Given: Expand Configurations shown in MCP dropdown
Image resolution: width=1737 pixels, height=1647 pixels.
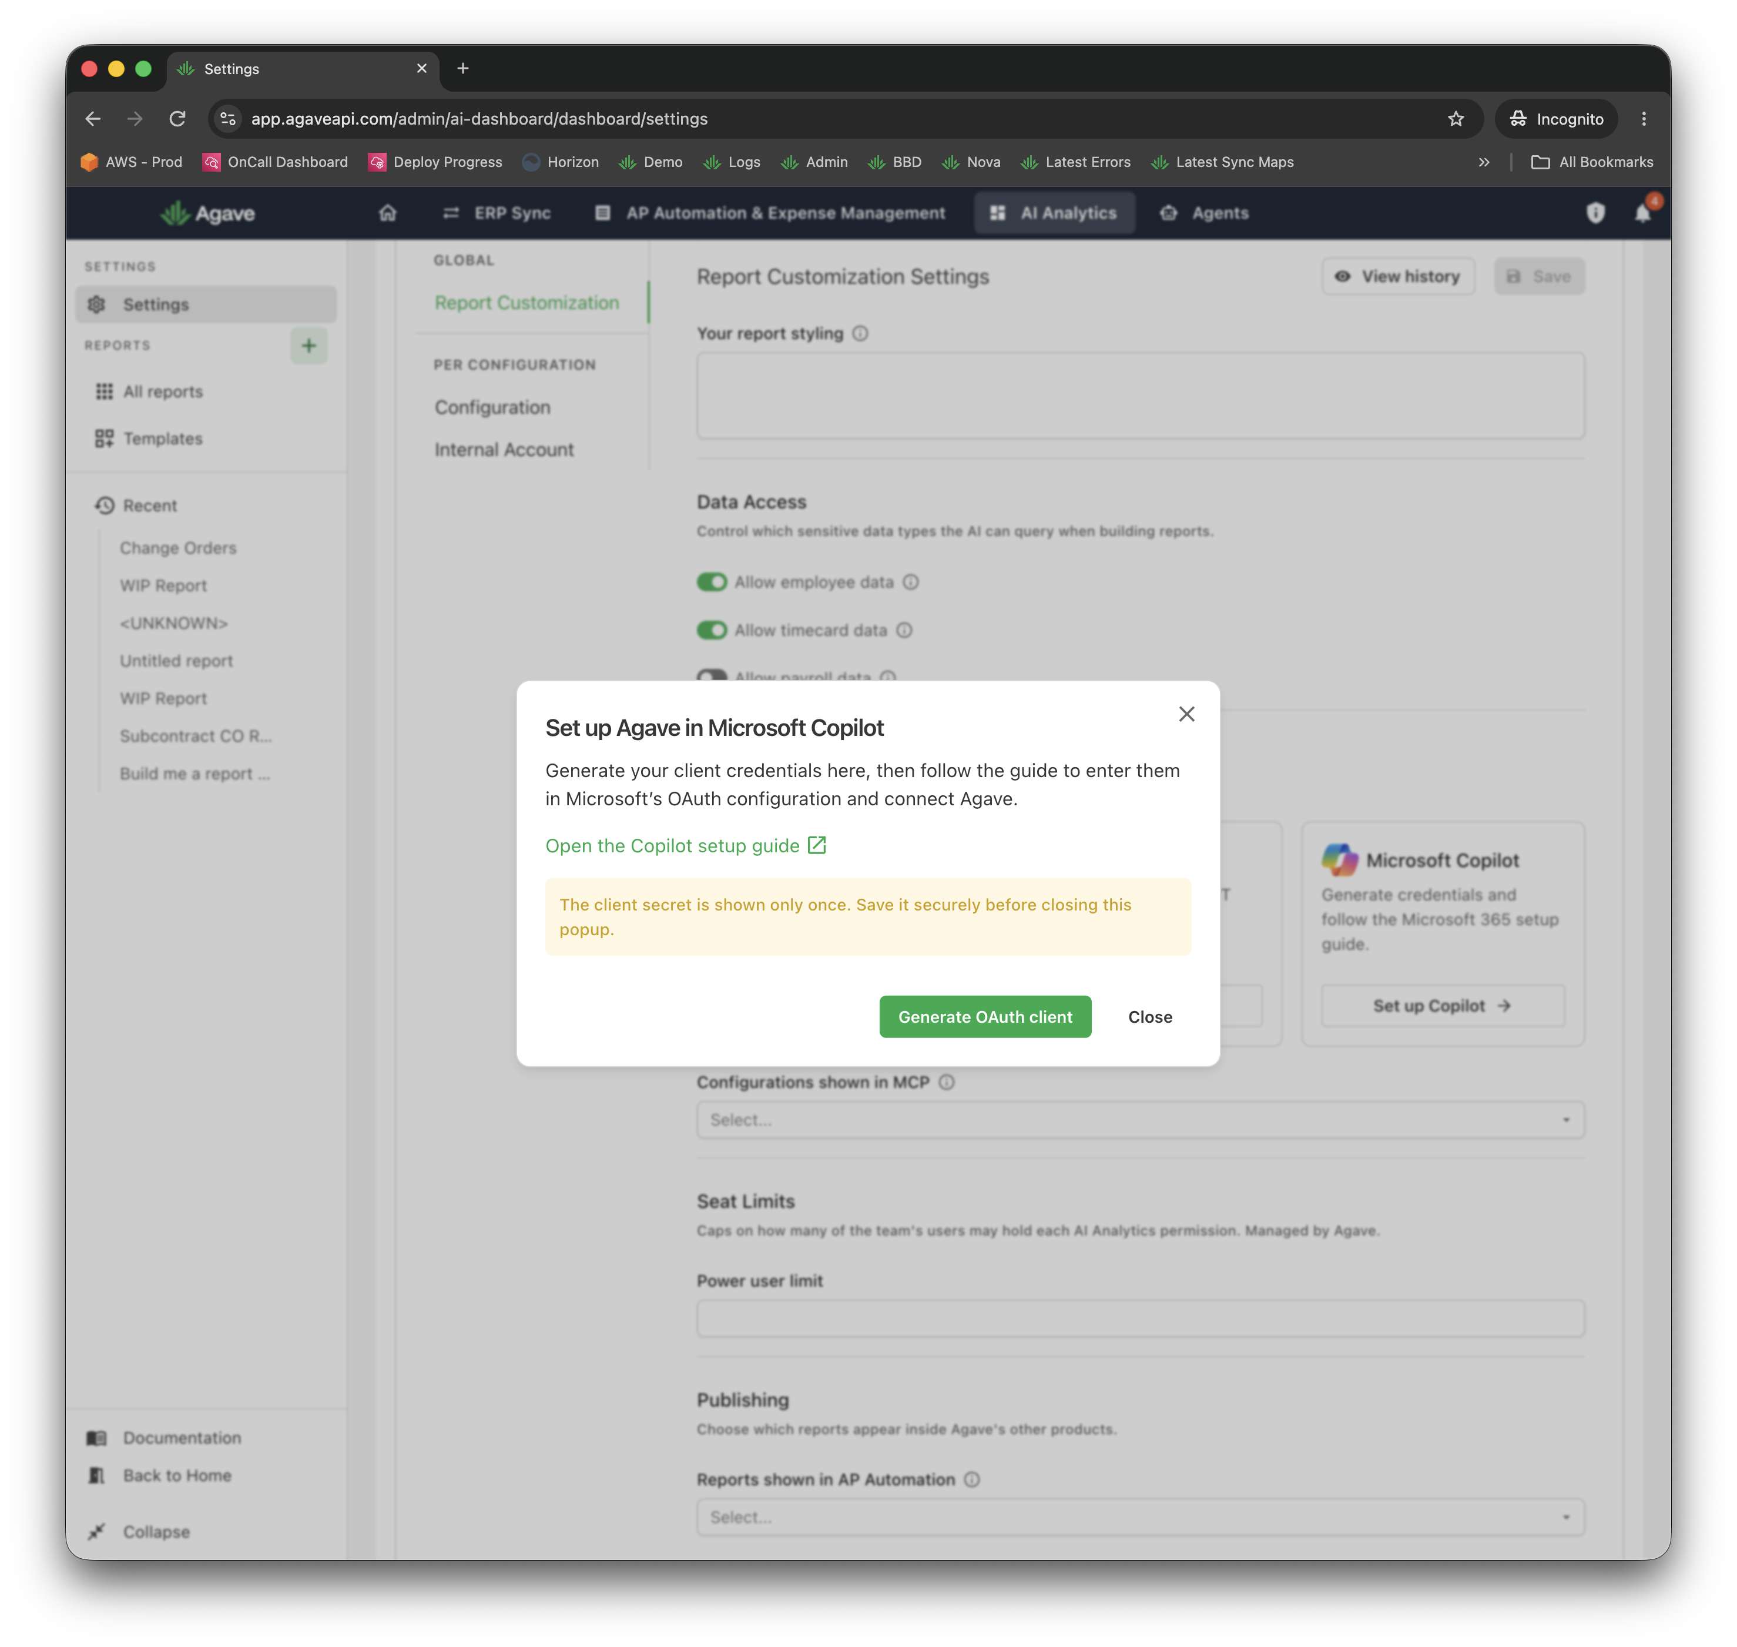Looking at the screenshot, I should pyautogui.click(x=1140, y=1119).
